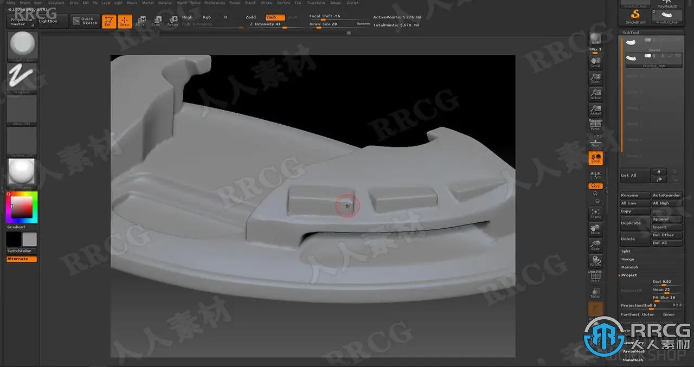The height and width of the screenshot is (367, 694).
Task: Toggle Local symmetry mode
Action: pyautogui.click(x=596, y=158)
